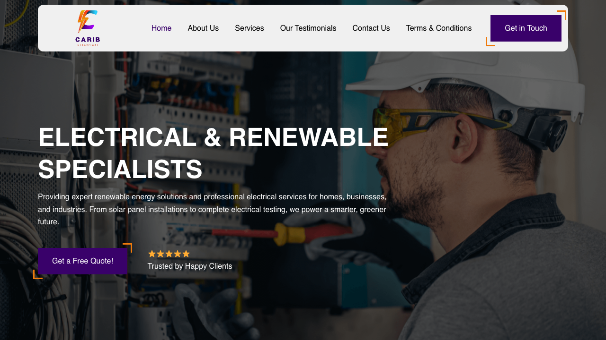The height and width of the screenshot is (340, 606).
Task: Select Home in the navigation bar
Action: (161, 28)
